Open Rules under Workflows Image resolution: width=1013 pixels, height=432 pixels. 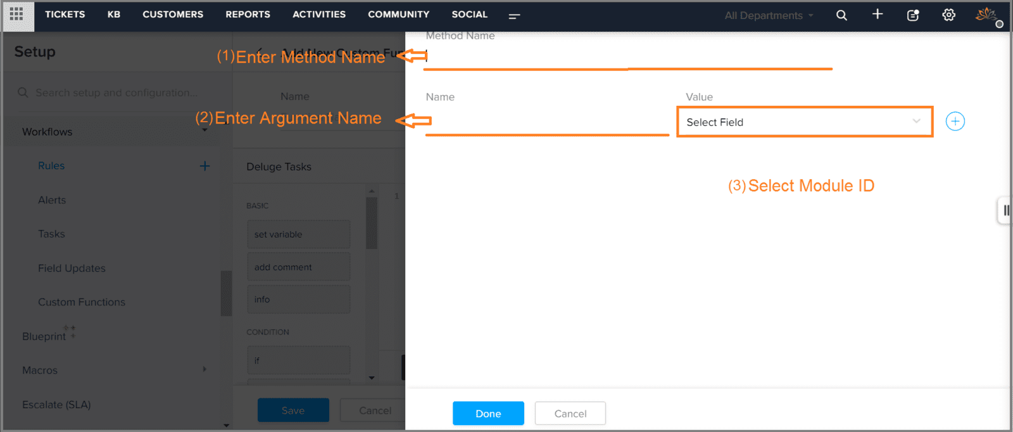point(51,165)
